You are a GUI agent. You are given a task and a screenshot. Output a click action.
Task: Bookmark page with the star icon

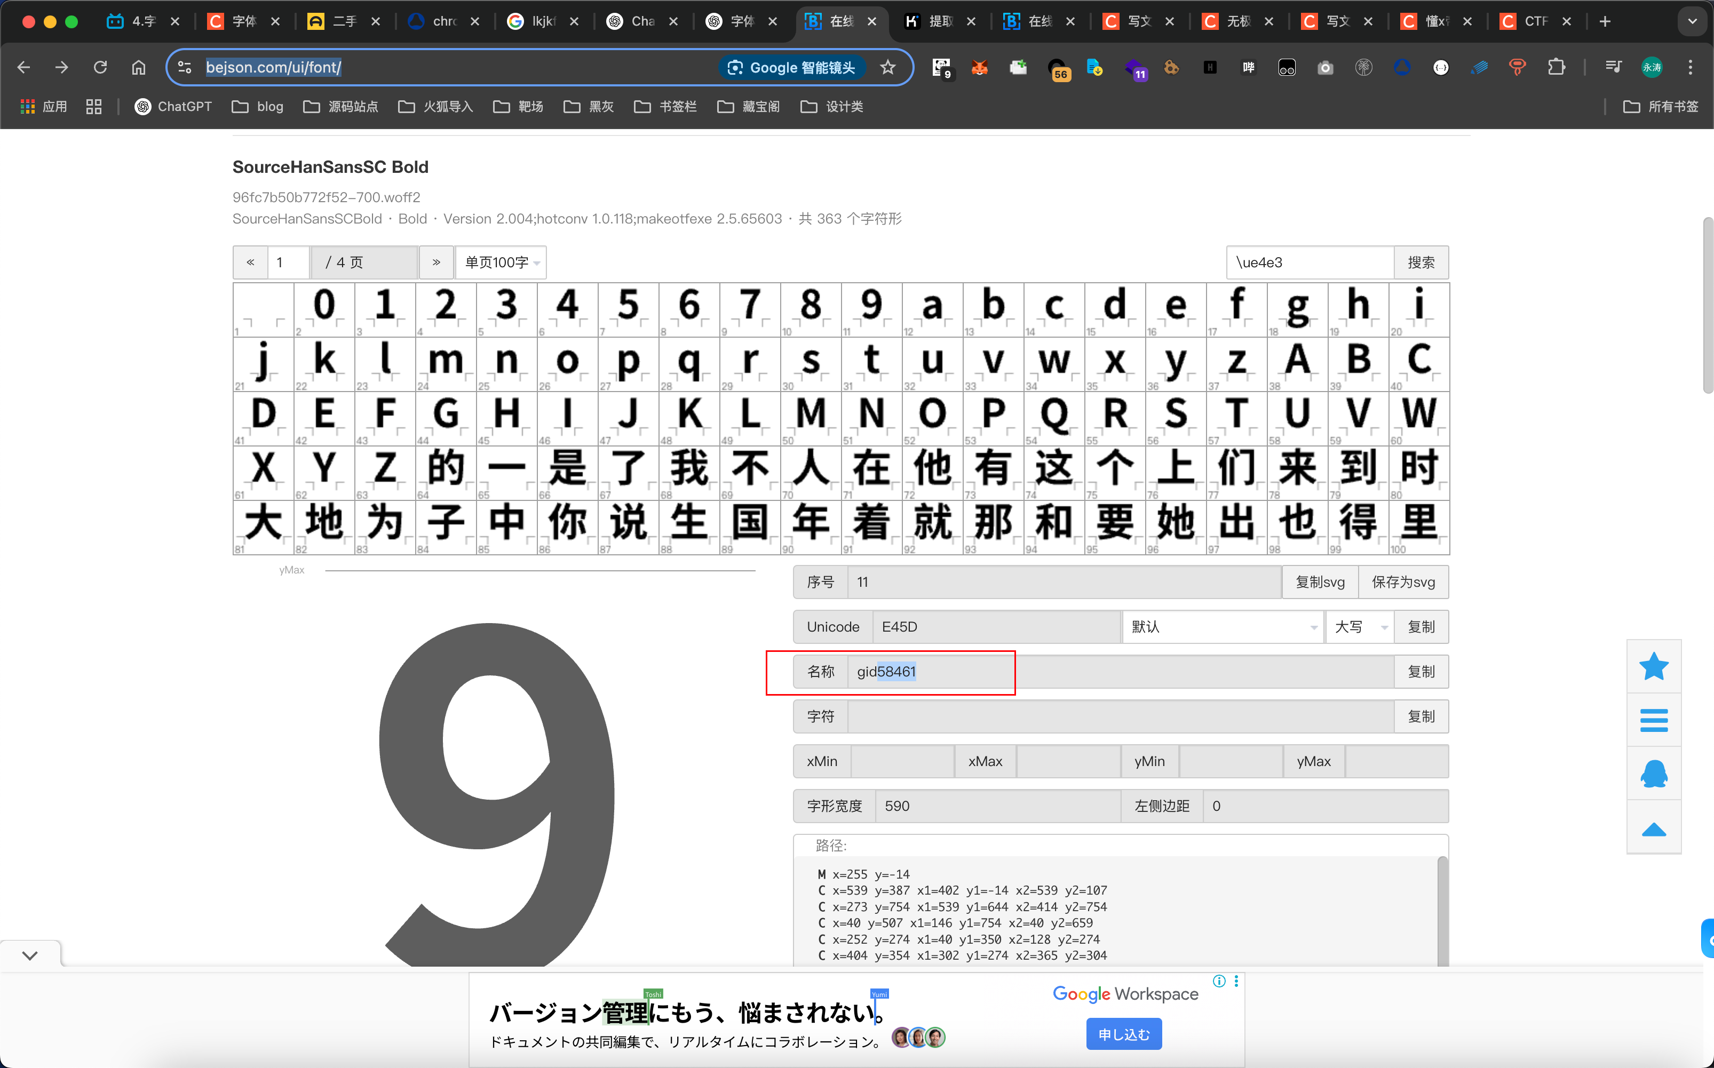point(887,67)
